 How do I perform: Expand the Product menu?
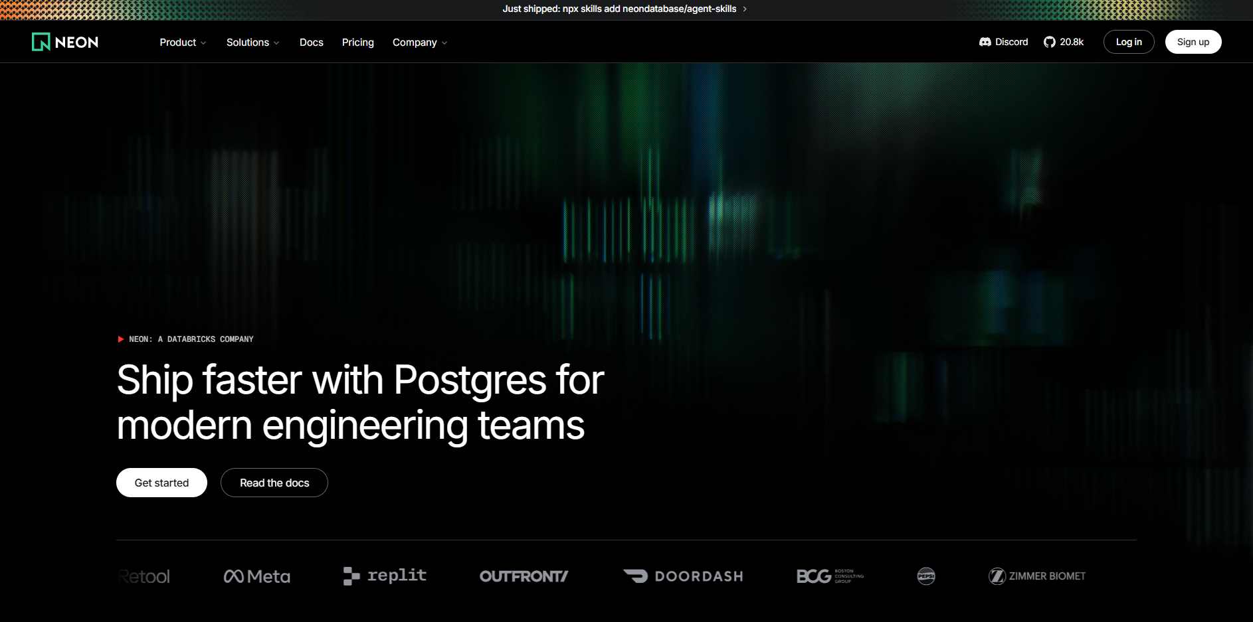[x=183, y=42]
